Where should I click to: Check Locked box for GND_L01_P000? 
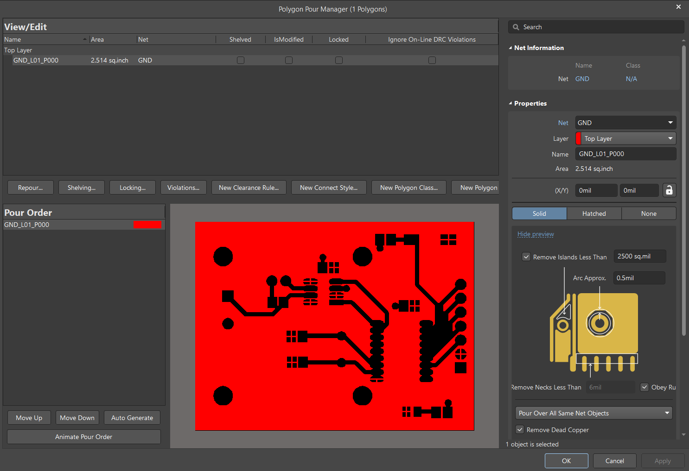point(339,60)
